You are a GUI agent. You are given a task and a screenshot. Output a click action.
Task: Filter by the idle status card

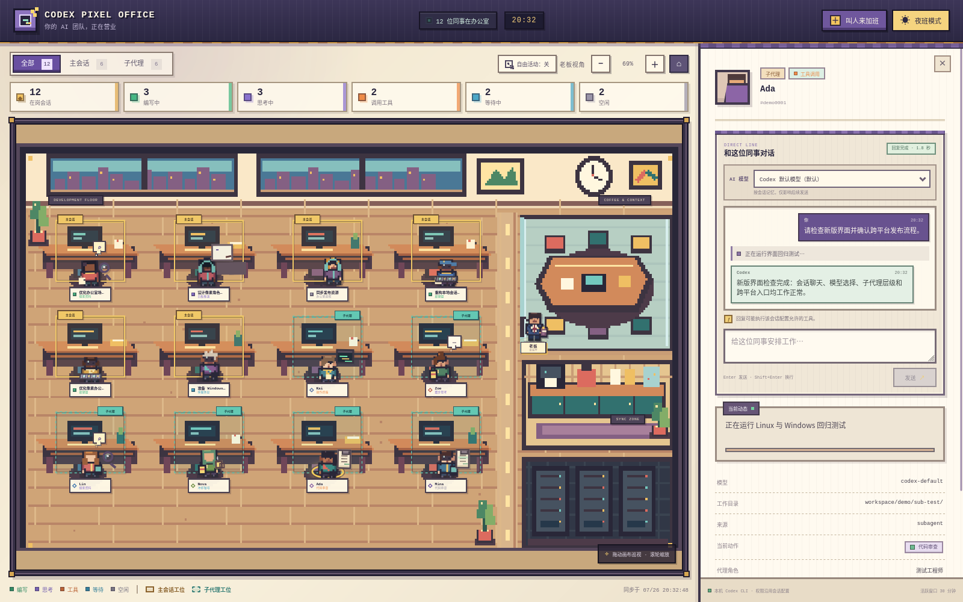point(634,97)
